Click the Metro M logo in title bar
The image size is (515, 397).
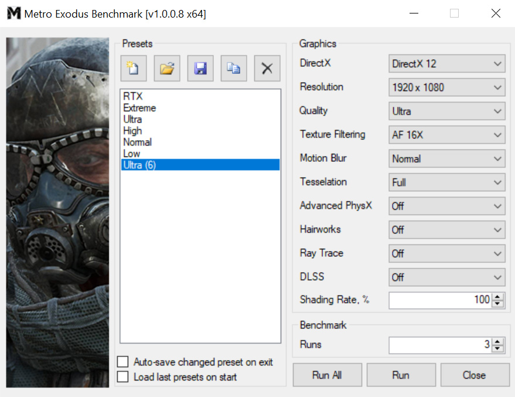click(x=13, y=13)
